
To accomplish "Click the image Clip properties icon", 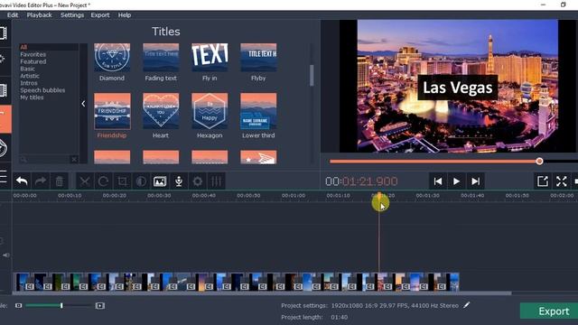I will click(160, 181).
